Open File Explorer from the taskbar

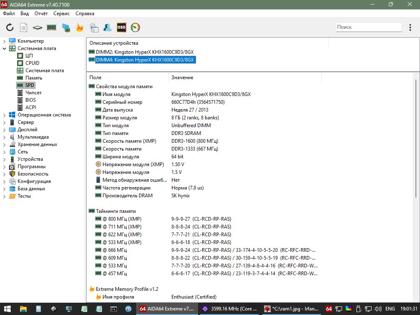pos(23,309)
